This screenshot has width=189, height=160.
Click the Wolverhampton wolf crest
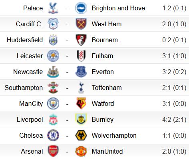point(81,135)
